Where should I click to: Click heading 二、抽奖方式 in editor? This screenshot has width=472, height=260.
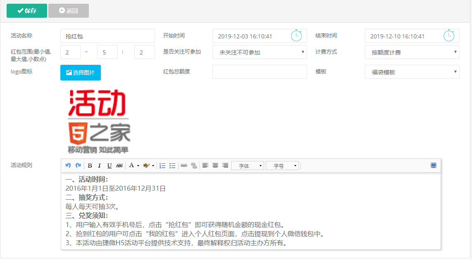pyautogui.click(x=87, y=198)
